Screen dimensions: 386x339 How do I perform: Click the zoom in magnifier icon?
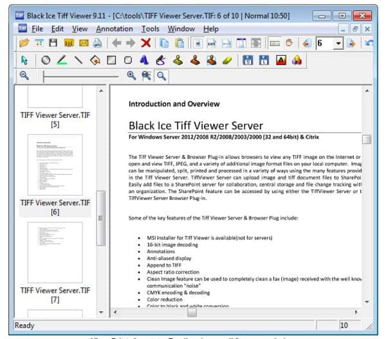(x=131, y=75)
